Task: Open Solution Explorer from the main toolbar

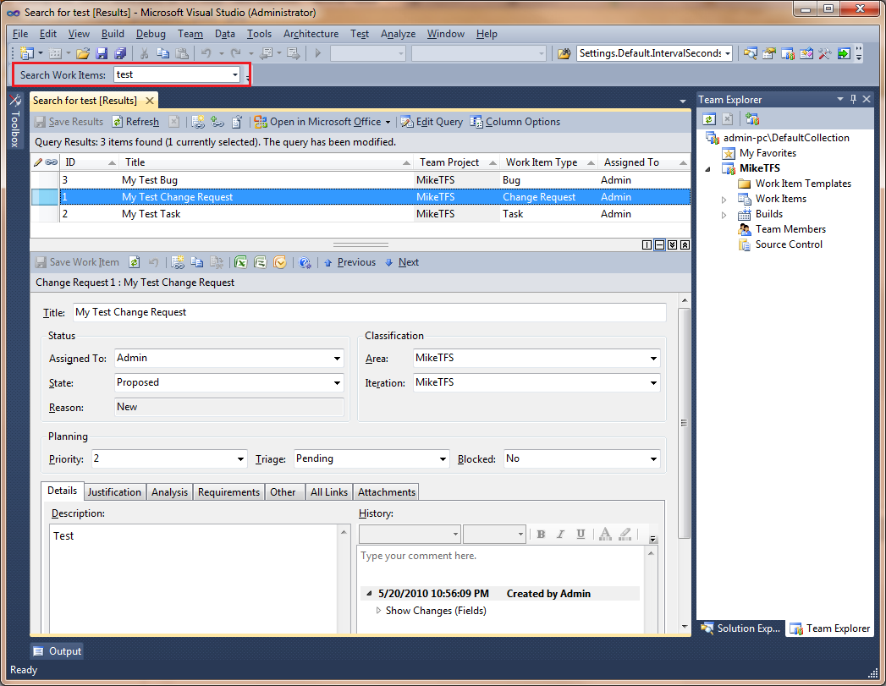Action: tap(751, 53)
